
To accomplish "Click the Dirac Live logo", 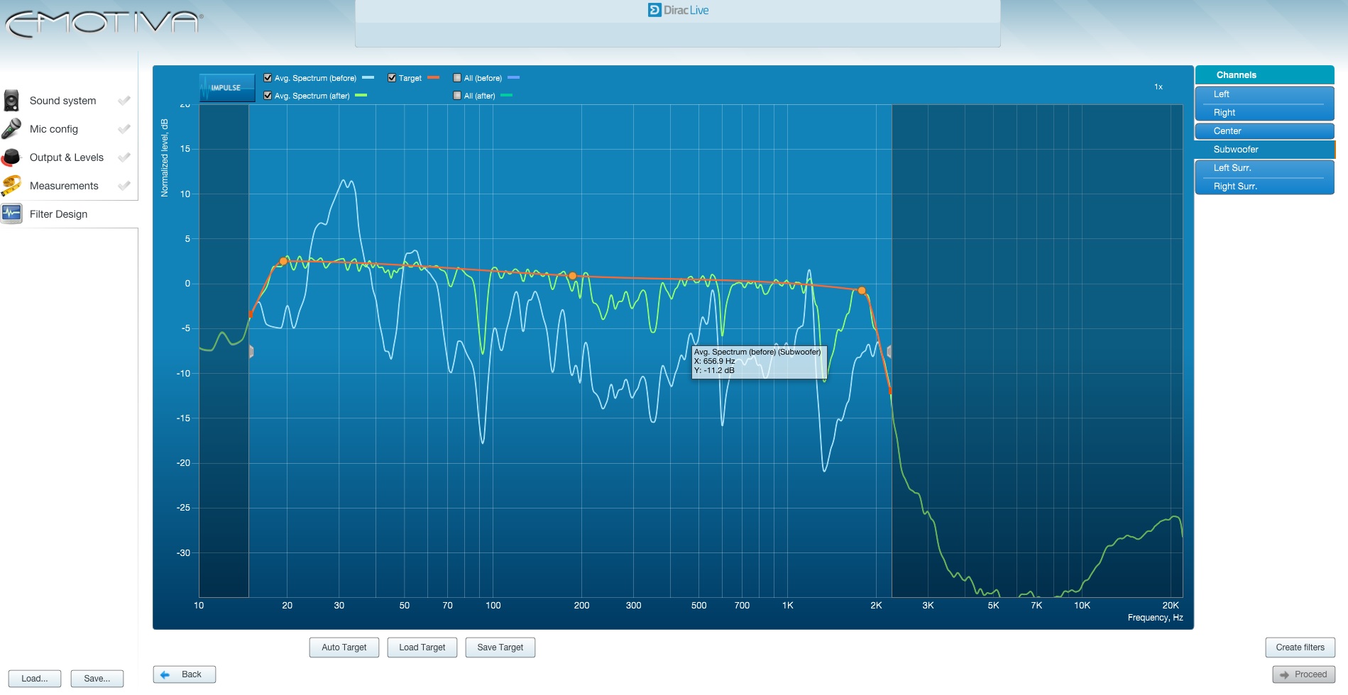I will coord(678,10).
